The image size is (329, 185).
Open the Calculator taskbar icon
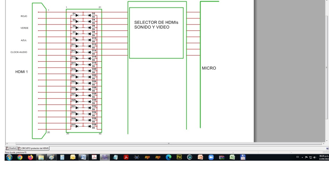[x=62, y=157]
